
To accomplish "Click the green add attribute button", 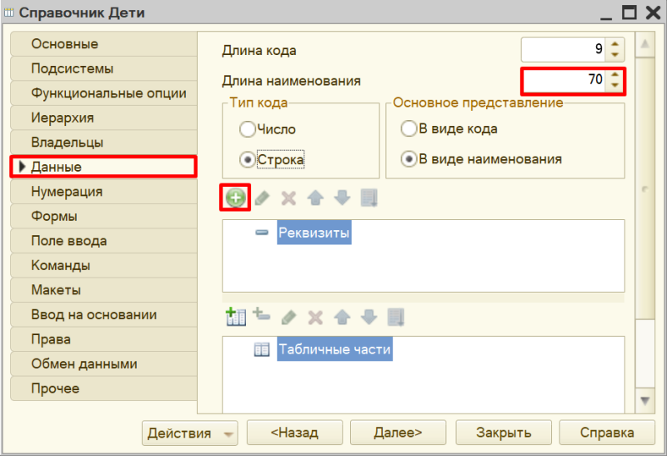I will [237, 198].
